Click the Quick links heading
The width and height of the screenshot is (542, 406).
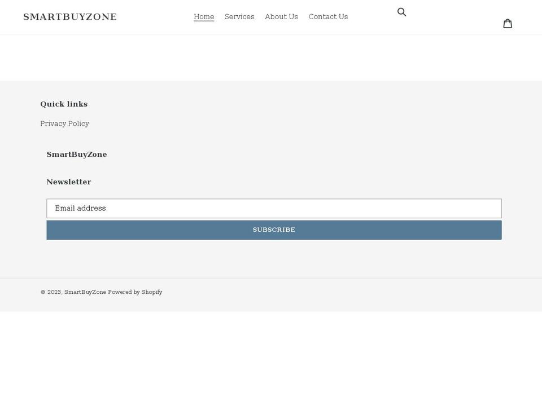click(x=64, y=104)
